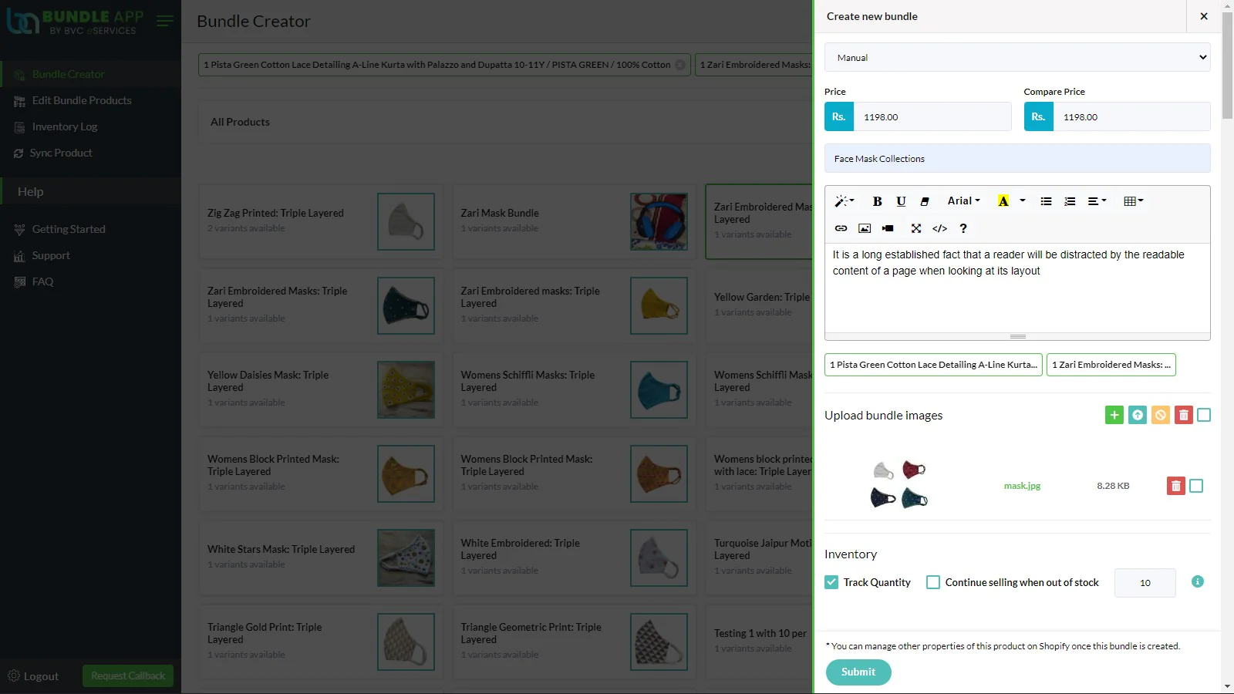The height and width of the screenshot is (694, 1234).
Task: Click the Face Mask Collections title field
Action: click(1017, 159)
